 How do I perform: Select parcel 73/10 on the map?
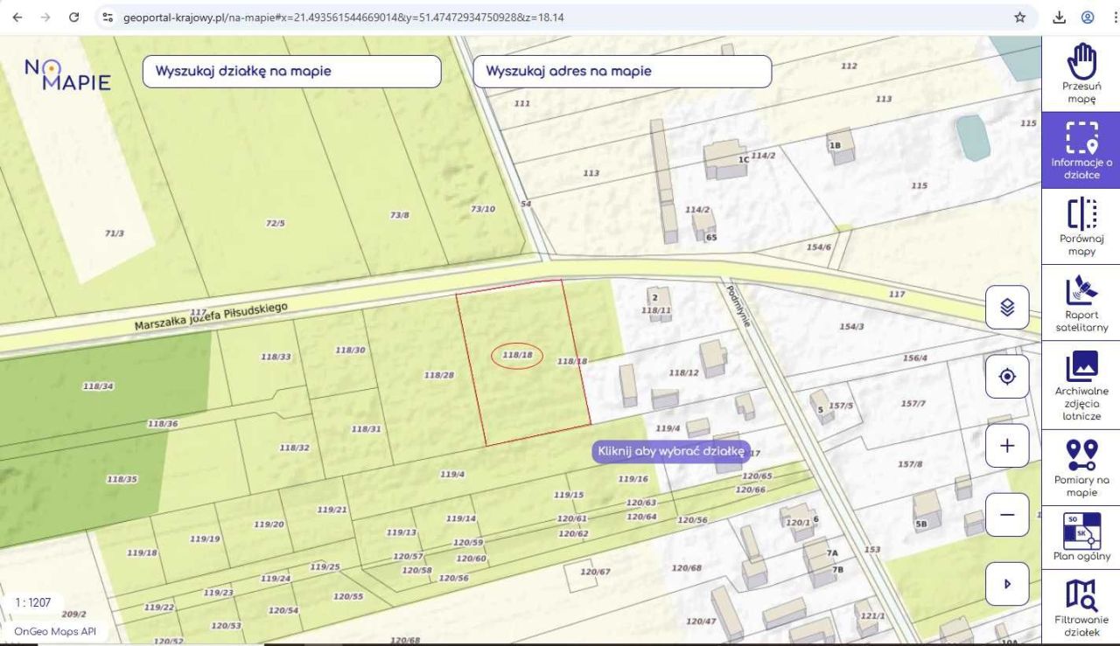483,209
